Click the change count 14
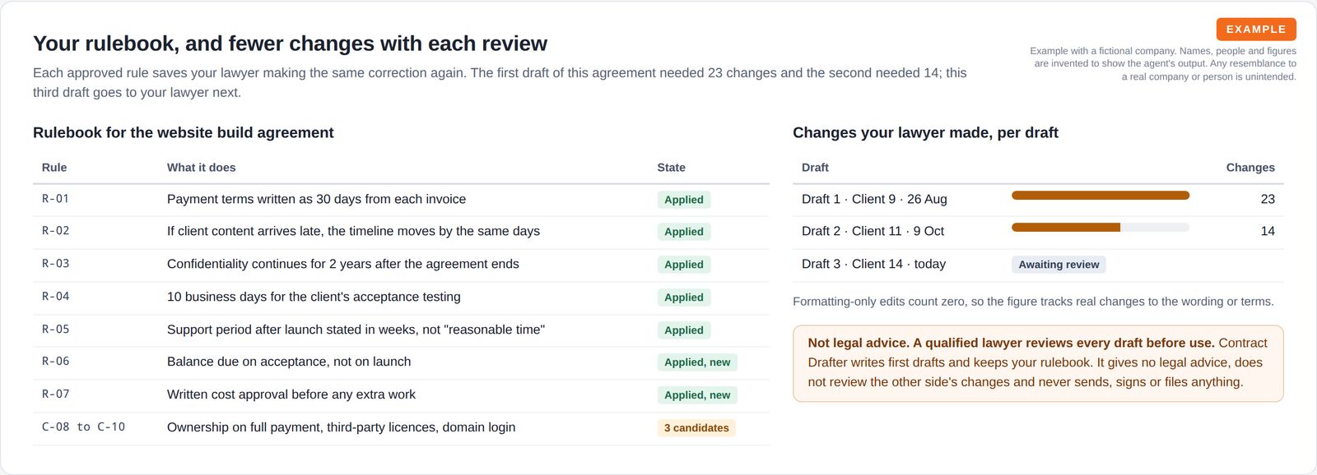Screen dimensions: 1317x475 [1268, 231]
